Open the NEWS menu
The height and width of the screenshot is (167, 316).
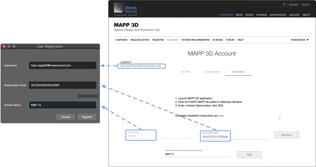239,15
